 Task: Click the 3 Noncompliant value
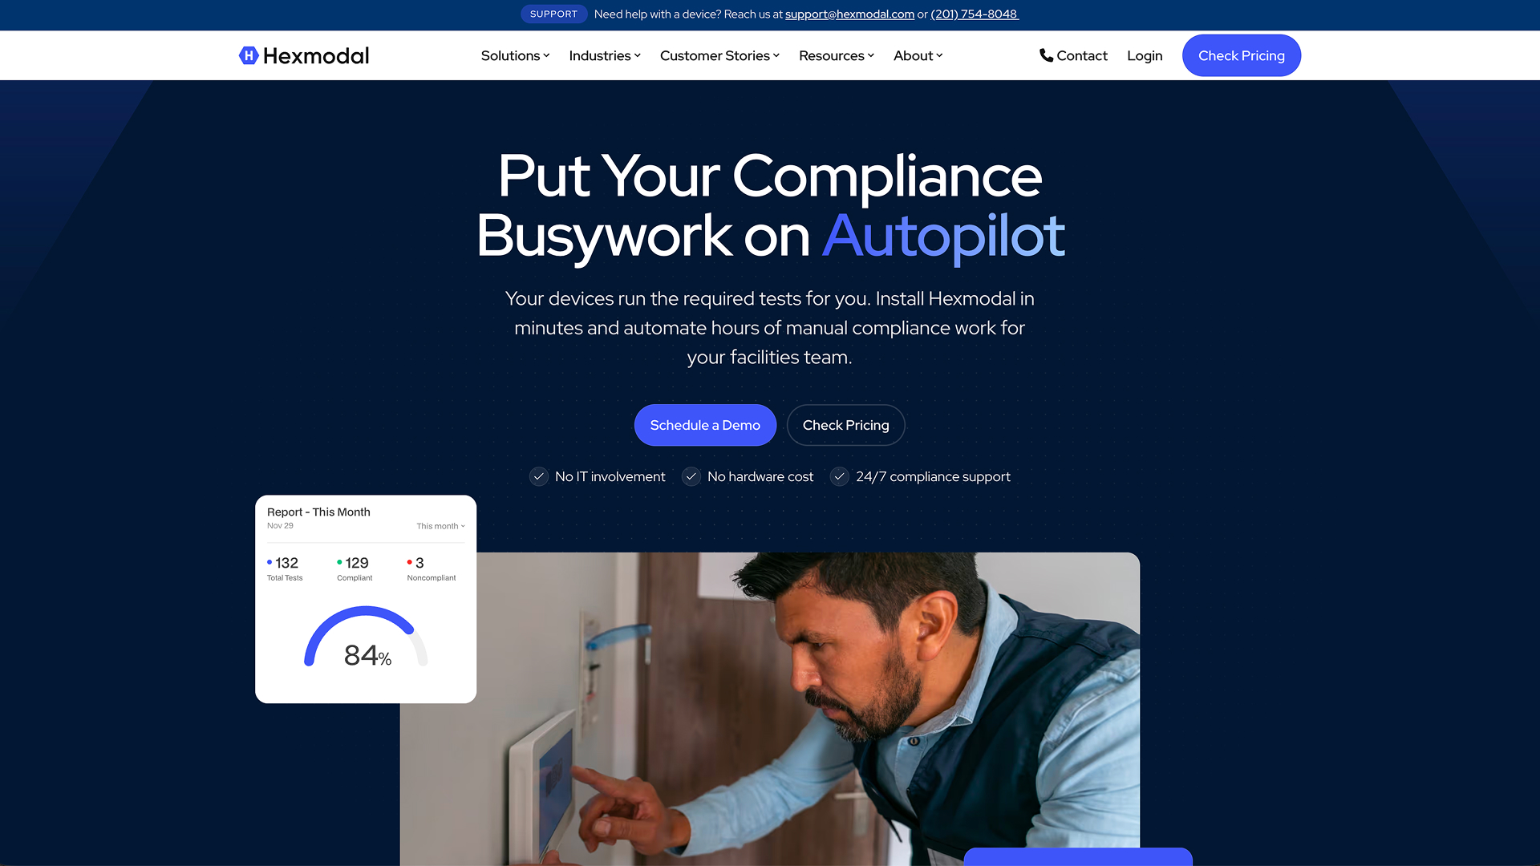click(x=419, y=563)
